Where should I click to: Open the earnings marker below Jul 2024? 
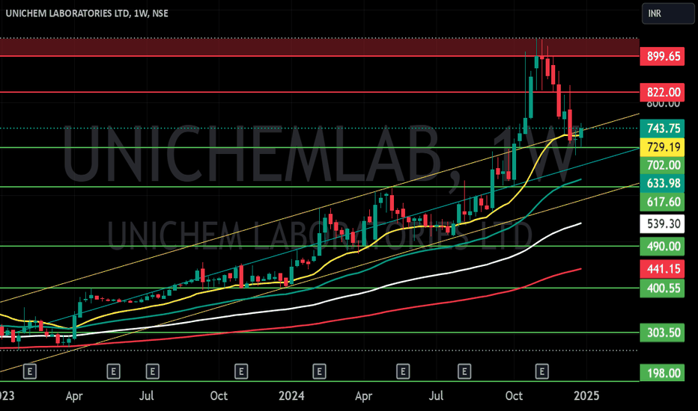click(x=464, y=371)
